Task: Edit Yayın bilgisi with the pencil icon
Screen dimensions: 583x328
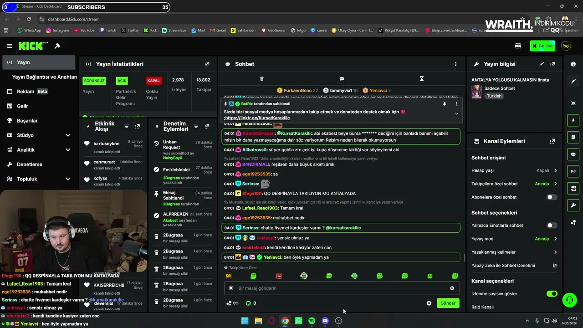Action: click(542, 64)
